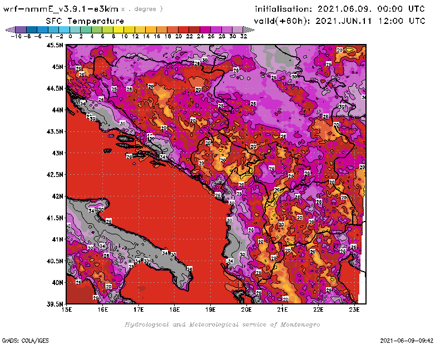Pick the green 4 to 6 legend swatch
Viewport: 445px width, 344px height.
[97, 30]
